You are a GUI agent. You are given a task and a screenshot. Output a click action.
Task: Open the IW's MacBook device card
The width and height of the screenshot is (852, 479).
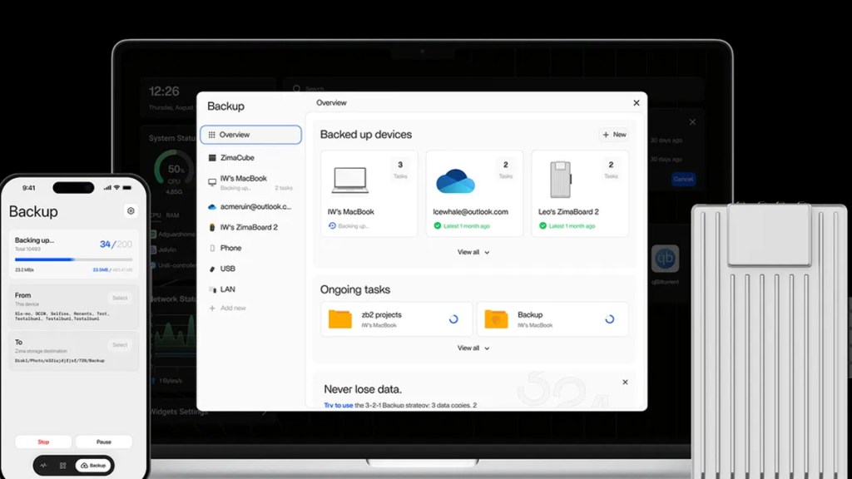point(369,193)
